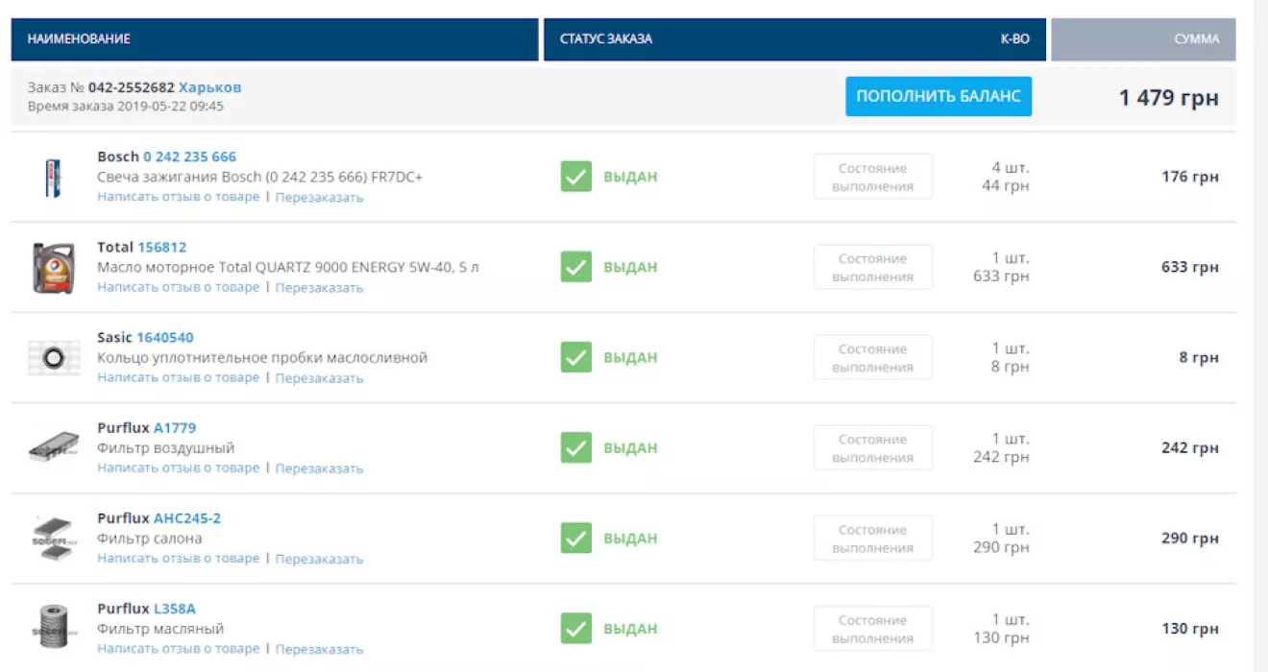Click the Bosch spark plug product image
The image size is (1268, 672).
click(53, 178)
